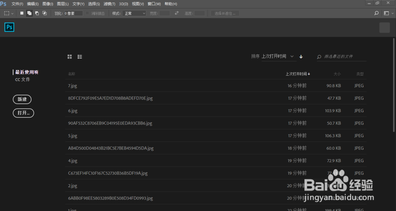Open the 排序 上次打开时间 sort dropdown
The image size is (396, 211).
(x=279, y=57)
